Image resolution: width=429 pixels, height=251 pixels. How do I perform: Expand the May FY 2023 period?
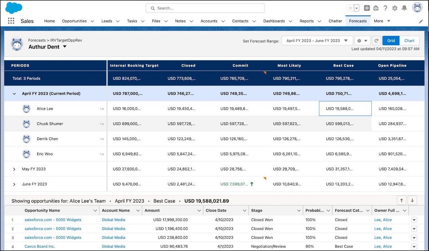pyautogui.click(x=14, y=169)
